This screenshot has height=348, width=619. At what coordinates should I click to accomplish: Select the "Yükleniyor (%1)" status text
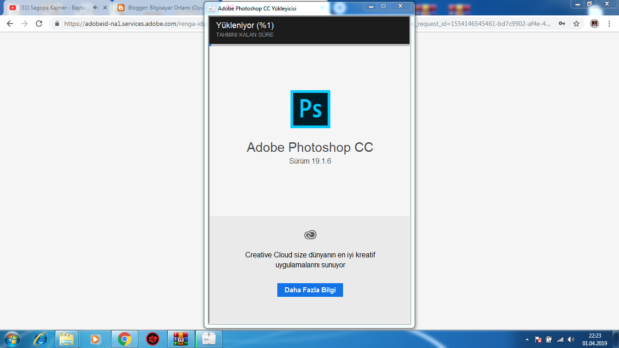click(245, 25)
